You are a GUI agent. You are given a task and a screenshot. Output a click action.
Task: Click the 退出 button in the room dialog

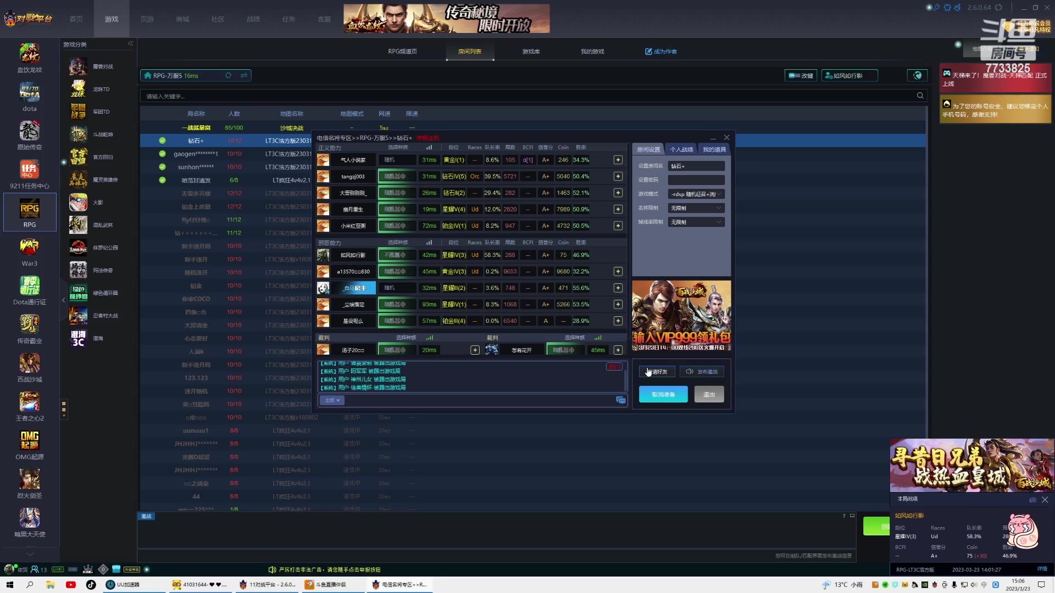tap(709, 394)
